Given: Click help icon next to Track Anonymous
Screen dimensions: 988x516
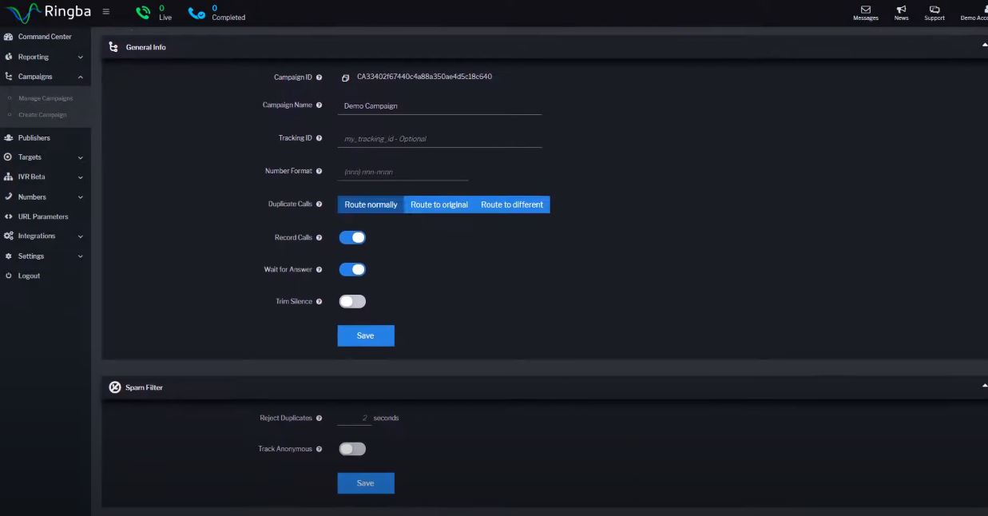Looking at the screenshot, I should point(319,450).
